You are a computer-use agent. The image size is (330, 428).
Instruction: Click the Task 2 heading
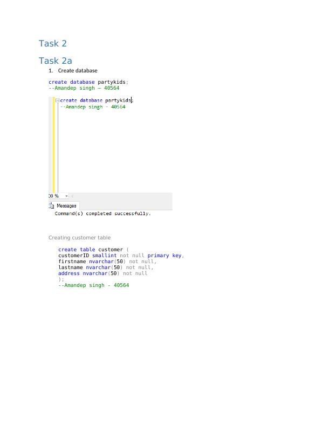click(52, 43)
